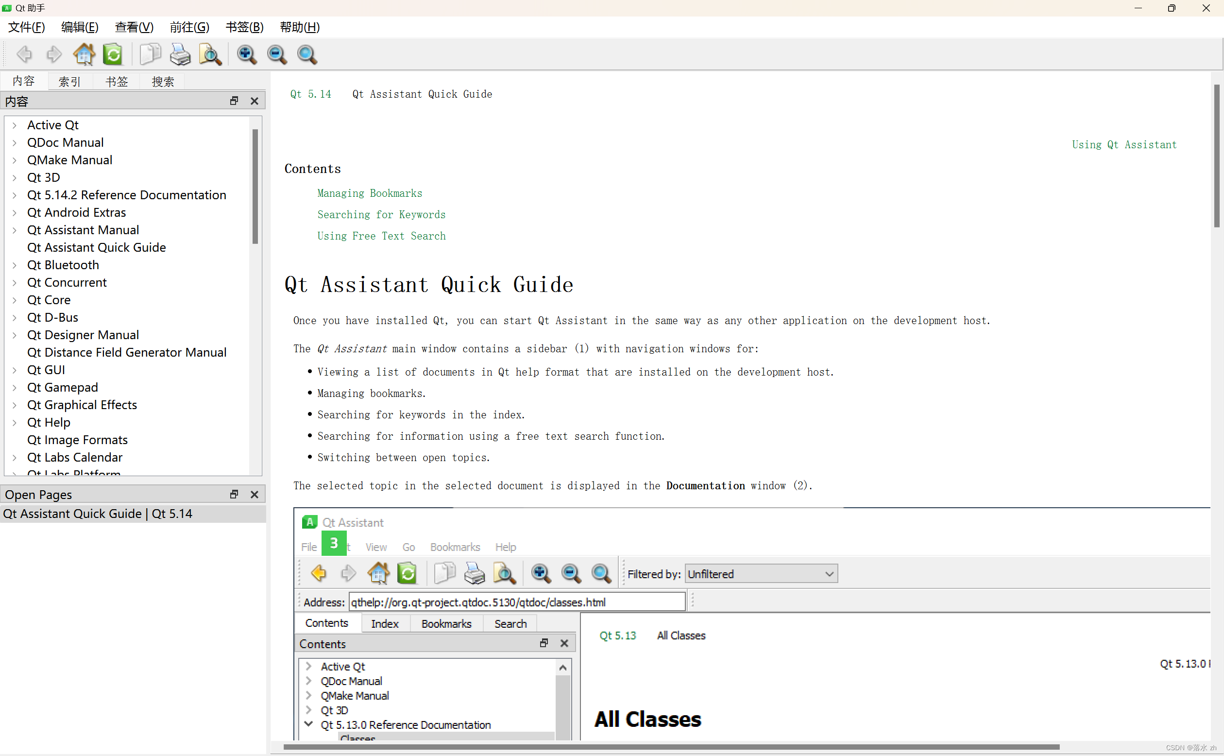Screen dimensions: 1224x756
Task: Open the Using Qt Assistant link
Action: pyautogui.click(x=1124, y=144)
